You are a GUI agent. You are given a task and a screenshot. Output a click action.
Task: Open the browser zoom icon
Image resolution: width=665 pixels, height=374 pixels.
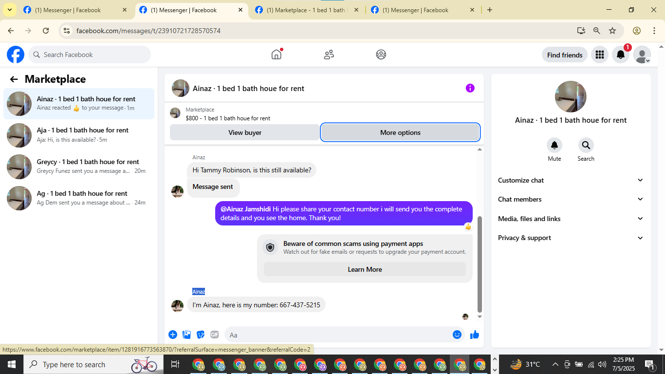597,31
